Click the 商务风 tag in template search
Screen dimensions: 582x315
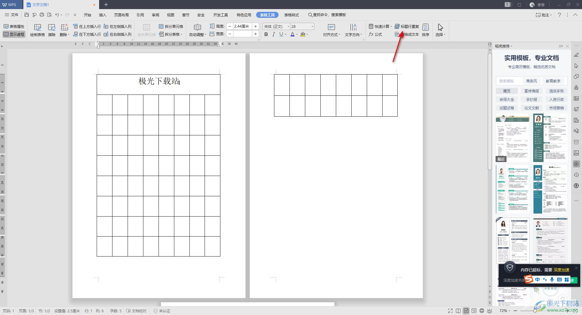click(x=531, y=81)
